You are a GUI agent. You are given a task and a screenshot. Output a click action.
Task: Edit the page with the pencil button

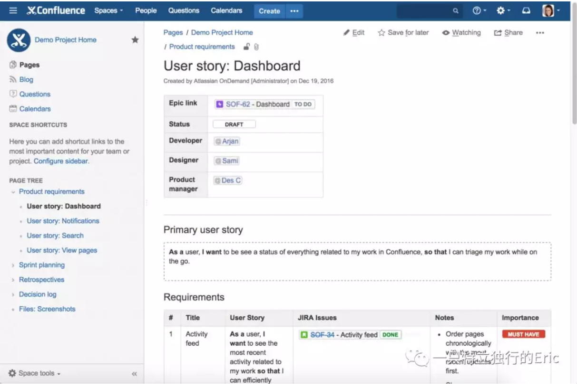tap(354, 33)
